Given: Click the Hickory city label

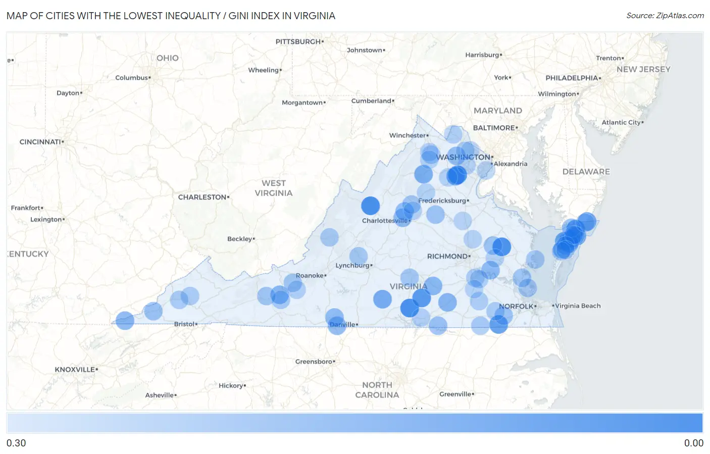Looking at the screenshot, I should (x=231, y=385).
